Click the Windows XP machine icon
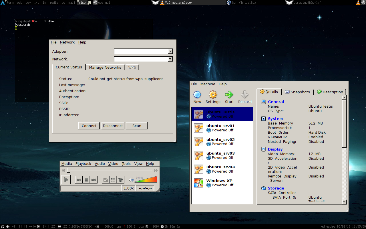This screenshot has width=366, height=229. point(198,183)
